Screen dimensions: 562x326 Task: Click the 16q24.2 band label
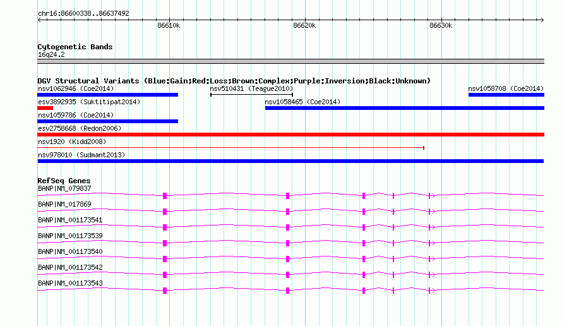(x=51, y=54)
